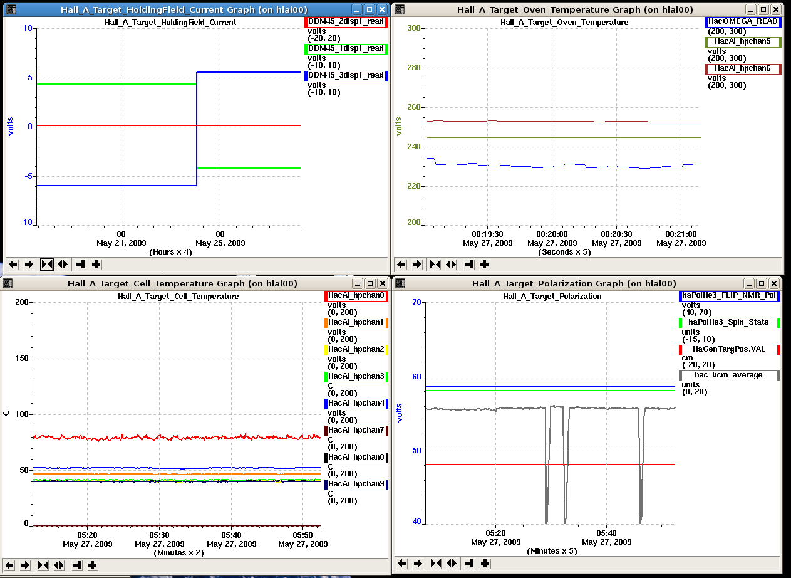Click the "Hall_A_Target_Cell_Temperature" plot heading
Image resolution: width=791 pixels, height=578 pixels.
point(178,296)
